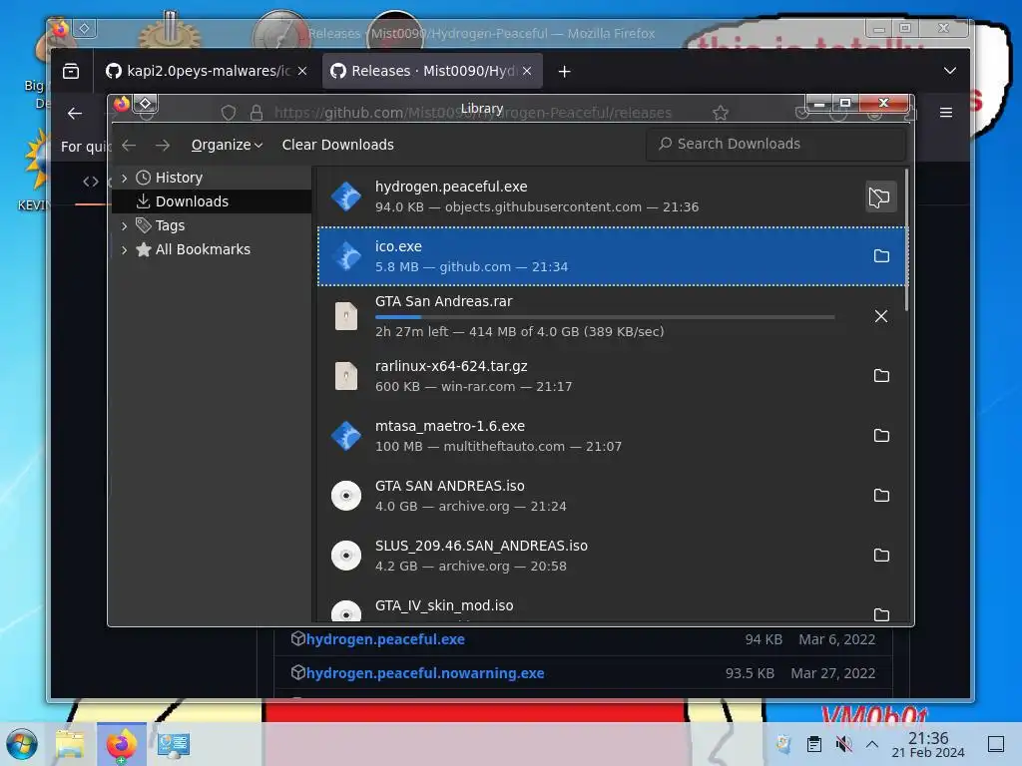This screenshot has height=766, width=1022.
Task: Show hidden system tray icons chevron
Action: pos(872,744)
